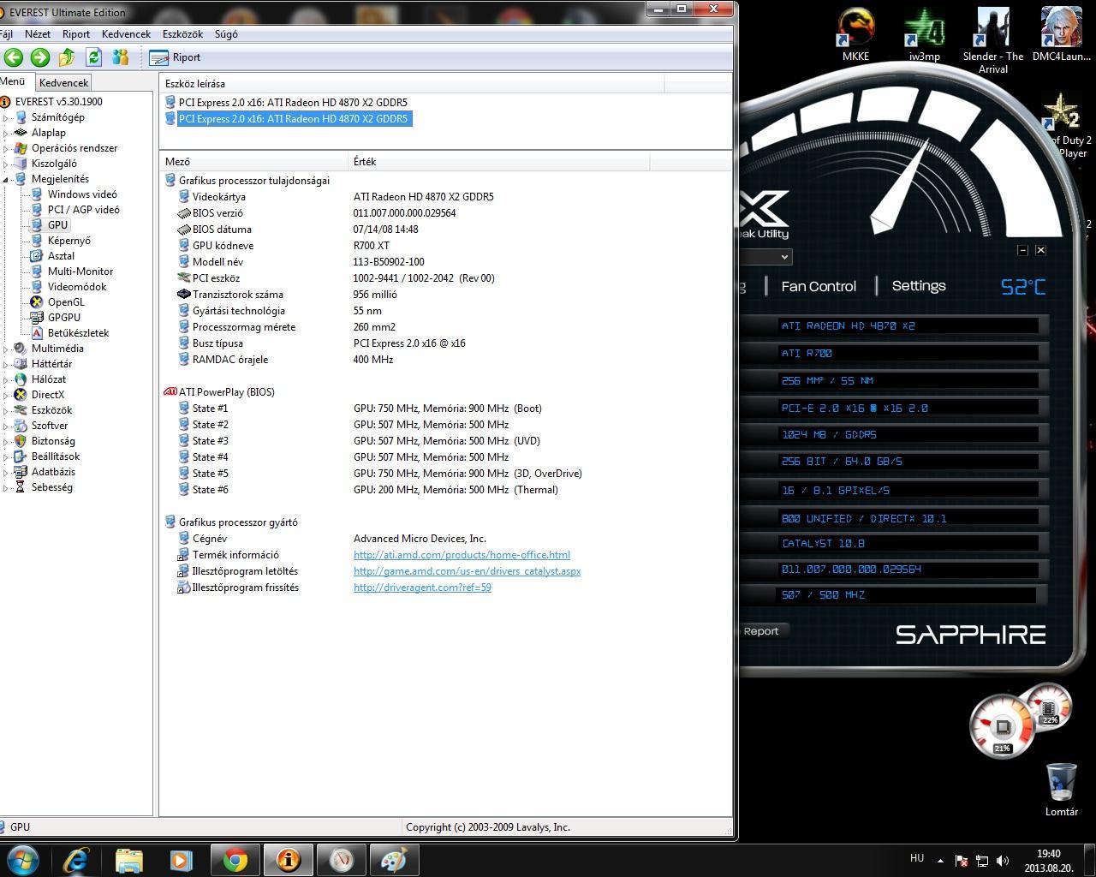Select the Videomódok tree item

click(x=77, y=287)
